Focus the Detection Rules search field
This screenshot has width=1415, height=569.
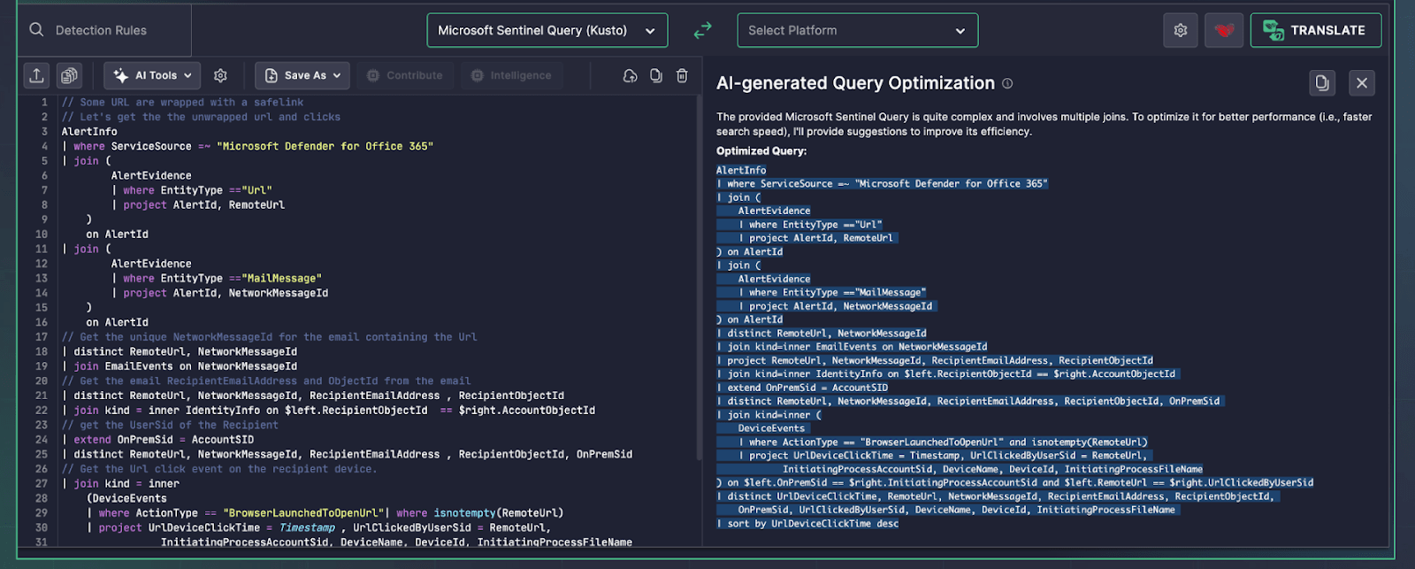[x=104, y=30]
